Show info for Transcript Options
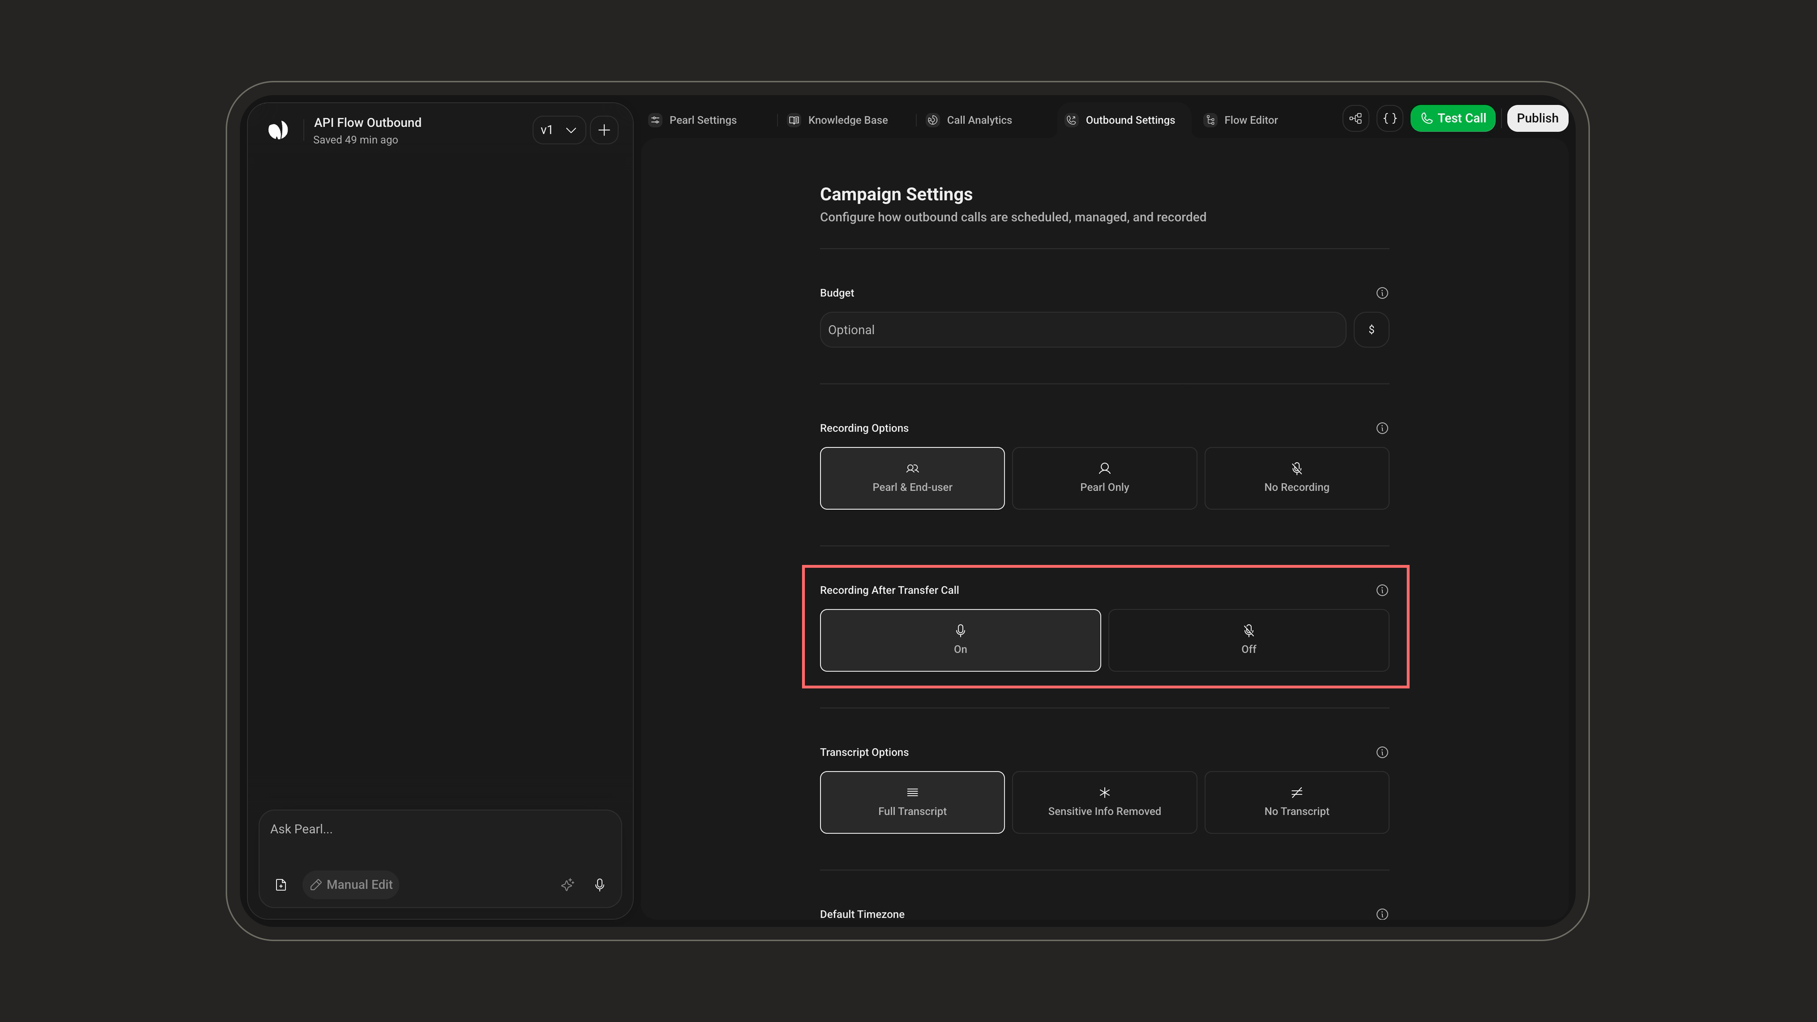This screenshot has width=1817, height=1022. [x=1382, y=753]
